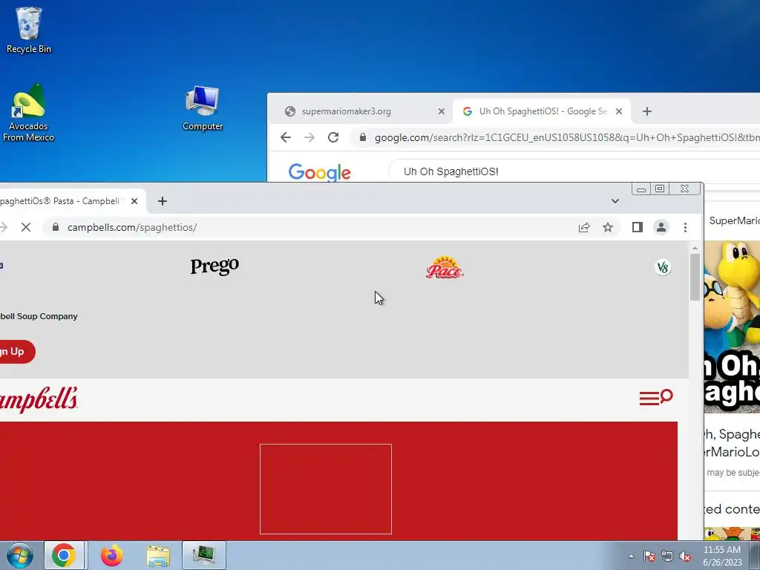Click the V8 brand logo
The image size is (760, 570).
pyautogui.click(x=663, y=267)
